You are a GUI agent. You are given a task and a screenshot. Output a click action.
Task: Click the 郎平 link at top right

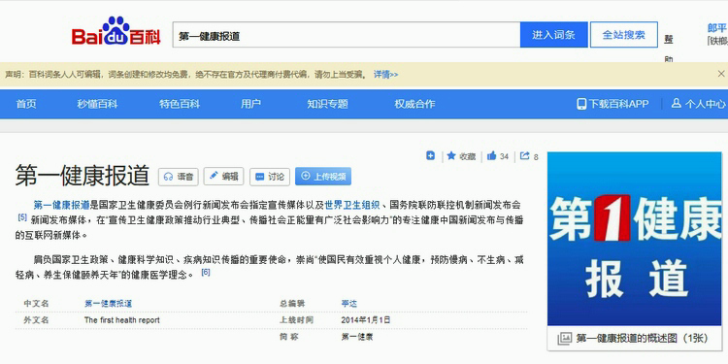(717, 27)
